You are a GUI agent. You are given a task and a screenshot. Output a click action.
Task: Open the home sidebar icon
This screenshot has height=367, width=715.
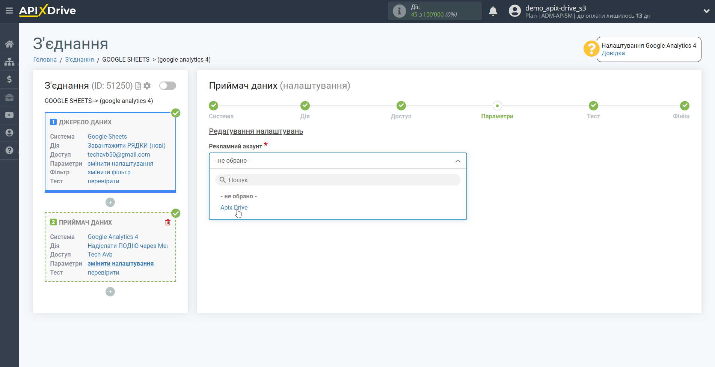tap(9, 44)
